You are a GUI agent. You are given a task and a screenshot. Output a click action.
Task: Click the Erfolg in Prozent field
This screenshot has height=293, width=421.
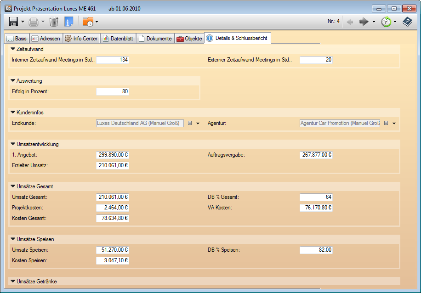(113, 91)
